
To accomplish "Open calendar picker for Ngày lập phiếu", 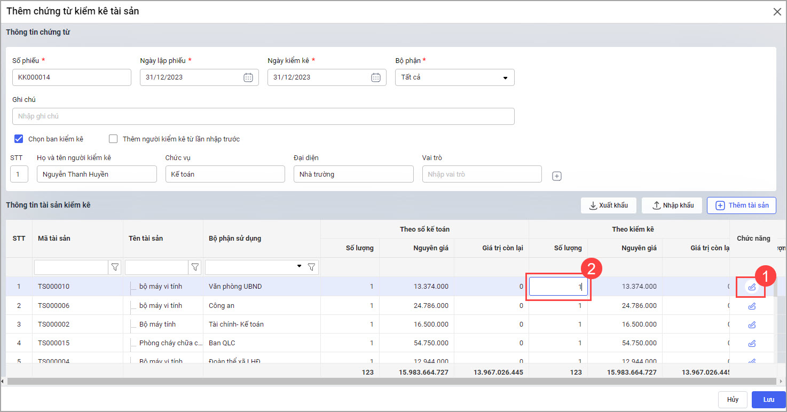I will 248,77.
